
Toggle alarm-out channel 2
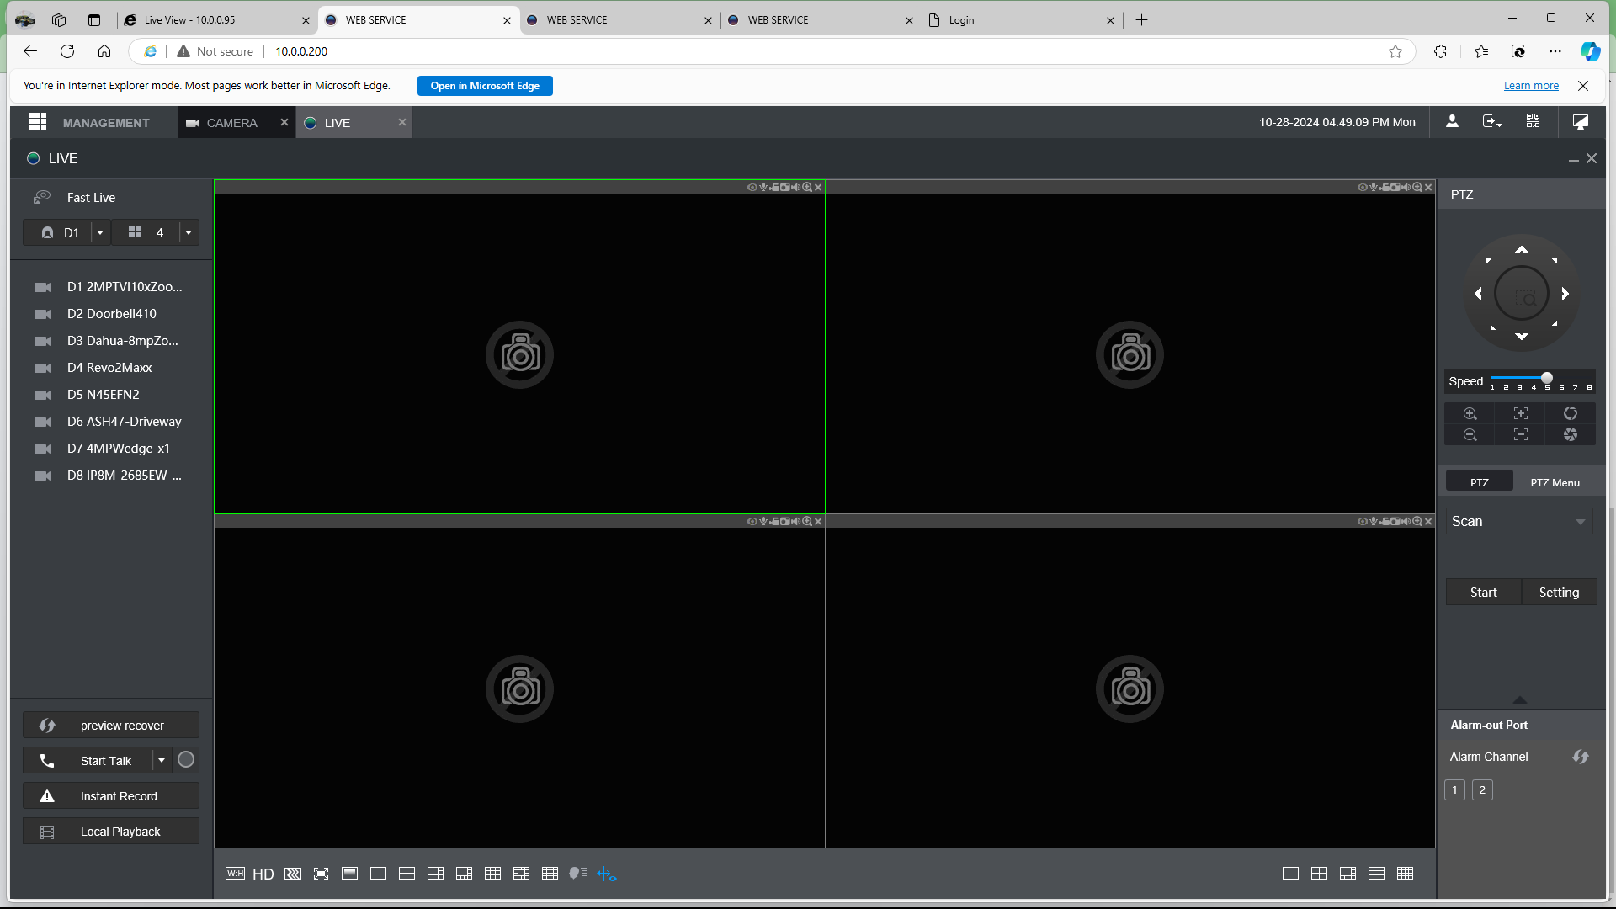1482,789
